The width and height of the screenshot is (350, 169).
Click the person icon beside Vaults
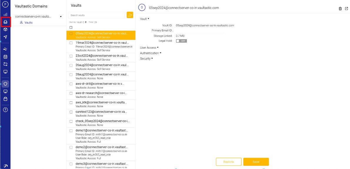21,23
